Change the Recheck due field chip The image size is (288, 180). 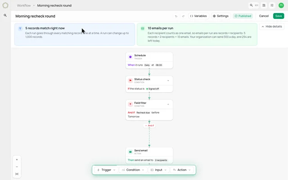[143, 112]
